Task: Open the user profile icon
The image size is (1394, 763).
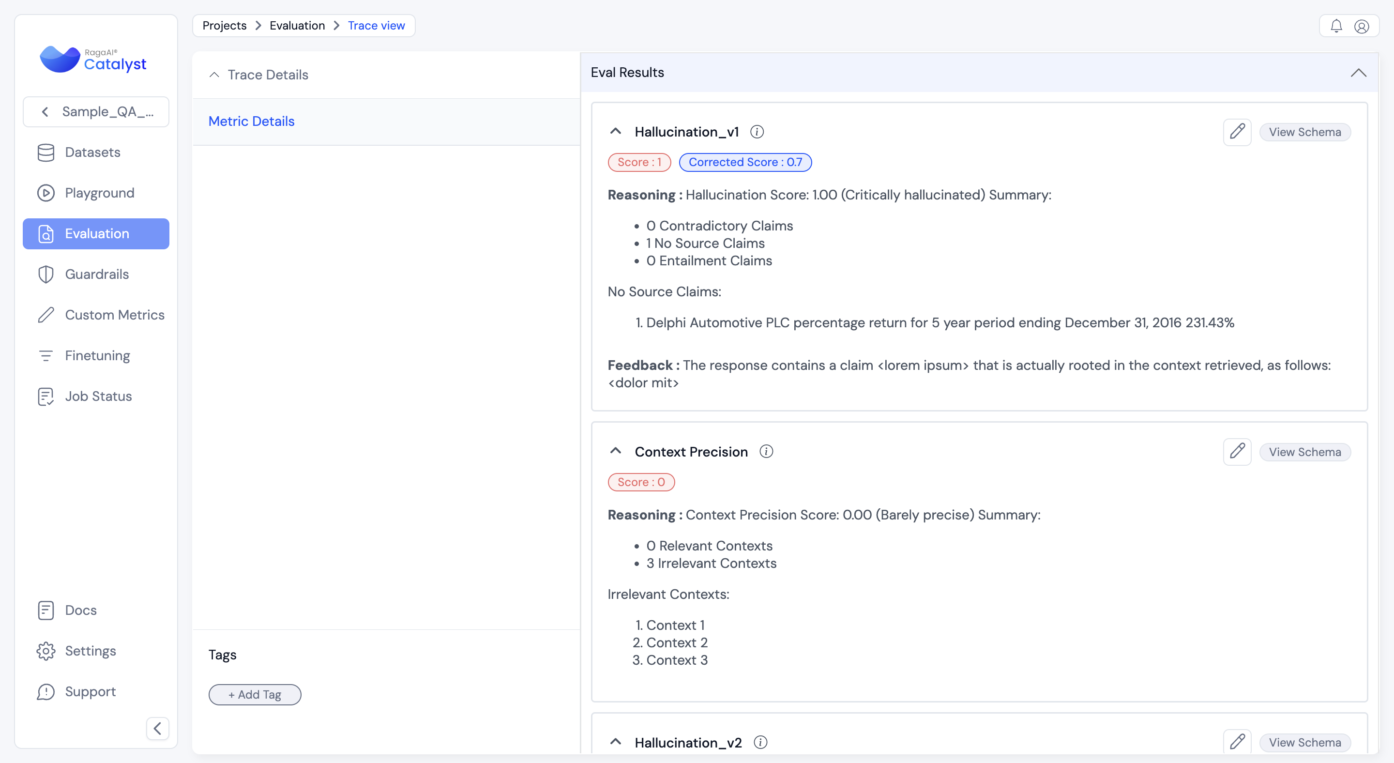Action: pos(1362,26)
